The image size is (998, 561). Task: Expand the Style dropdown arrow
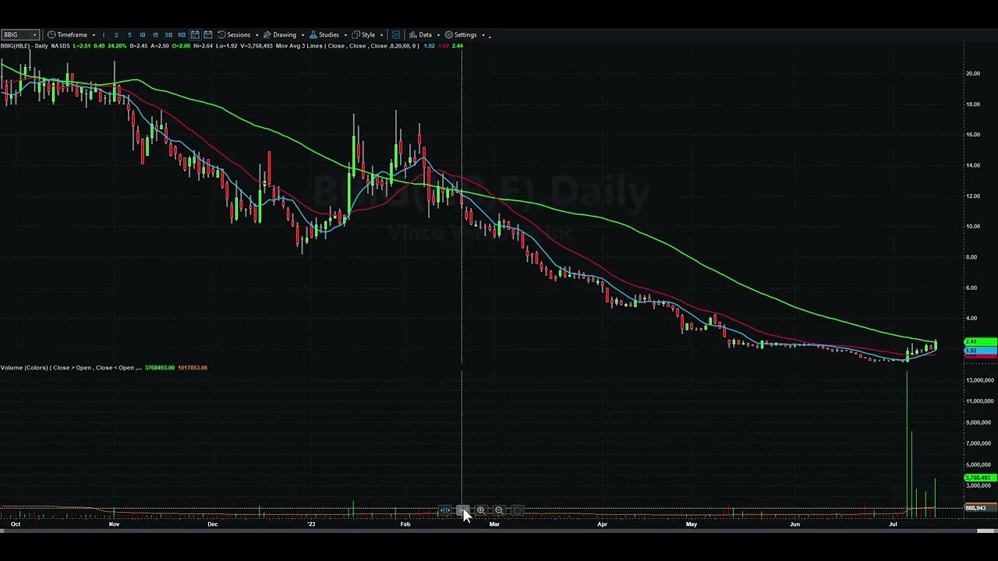(381, 35)
